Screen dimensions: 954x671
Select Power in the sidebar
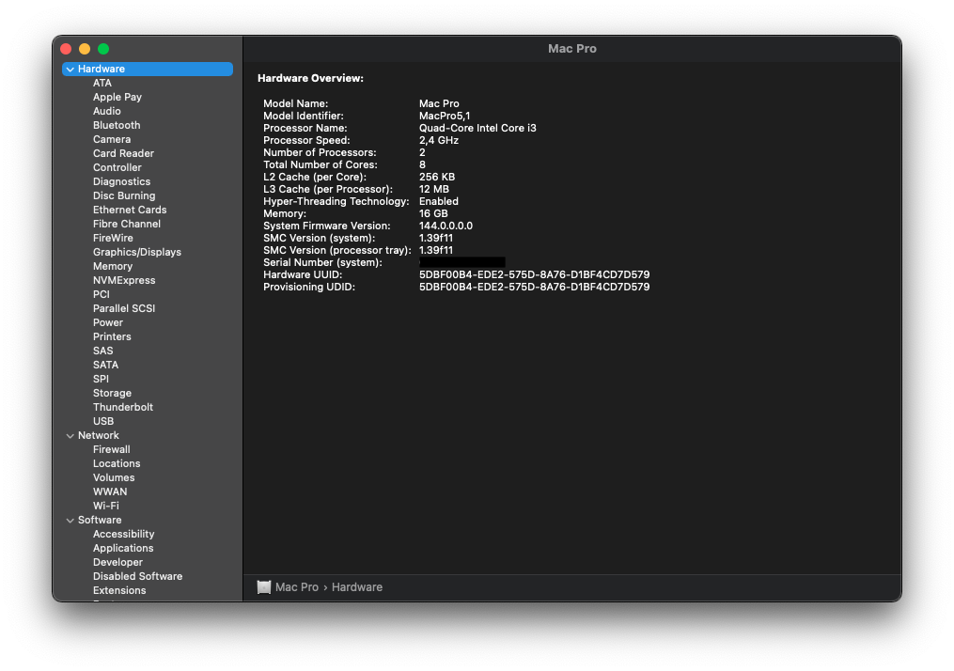tap(108, 322)
